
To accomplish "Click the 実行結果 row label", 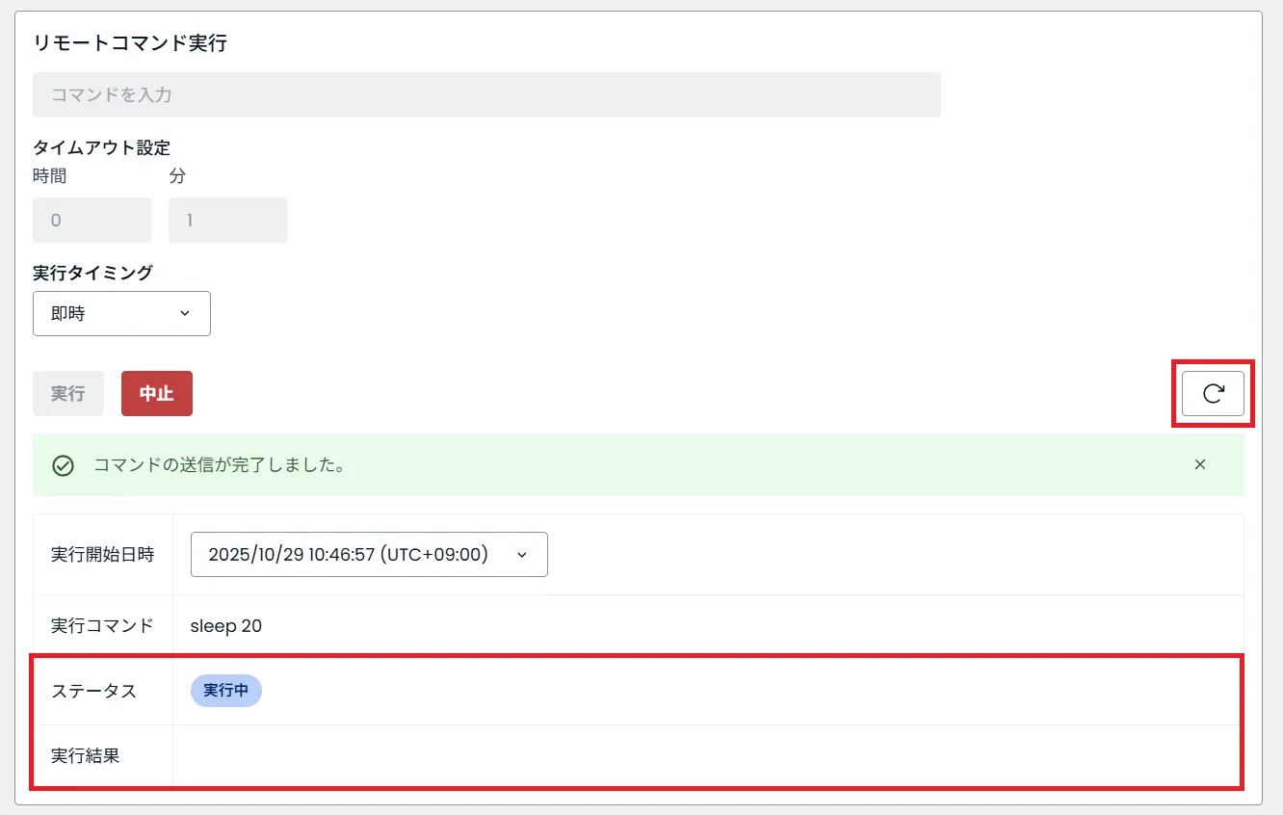I will 86,756.
